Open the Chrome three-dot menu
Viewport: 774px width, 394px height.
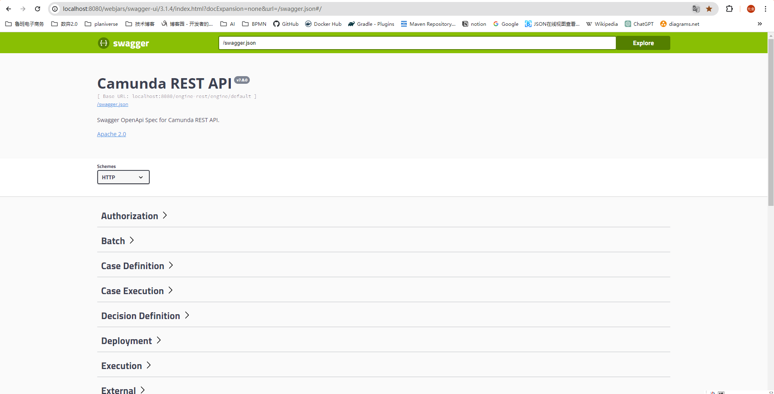(766, 9)
